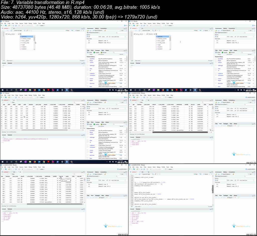Open Global Environment dropdown in 00:01:28 frame
The image size is (257, 236).
click(x=222, y=33)
